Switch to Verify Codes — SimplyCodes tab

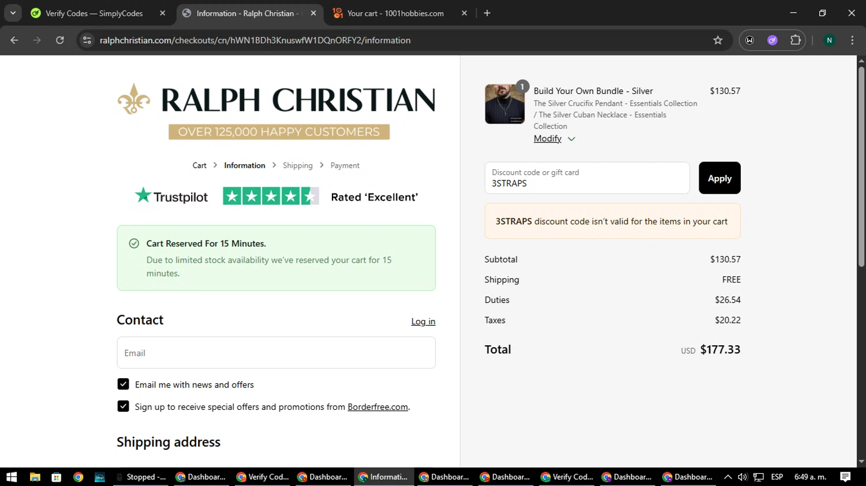tap(94, 13)
